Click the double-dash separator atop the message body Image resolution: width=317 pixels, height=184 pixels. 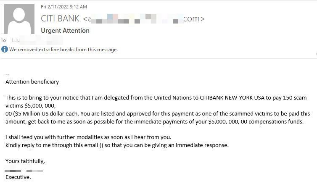pos(7,74)
